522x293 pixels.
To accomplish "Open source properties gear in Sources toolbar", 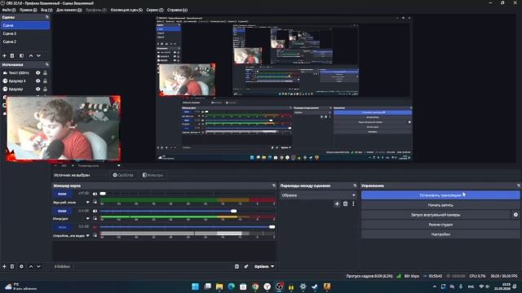I will click(x=21, y=266).
